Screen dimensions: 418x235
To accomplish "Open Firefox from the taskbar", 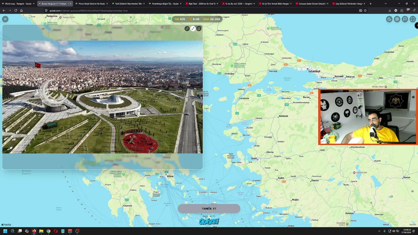I will (34, 231).
